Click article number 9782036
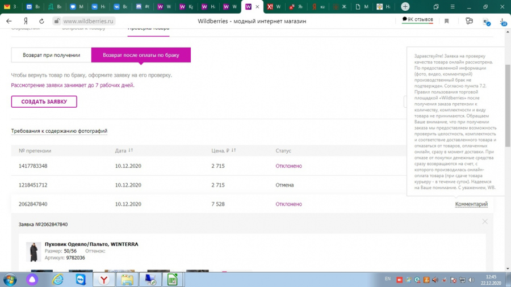The width and height of the screenshot is (511, 287). point(76,258)
